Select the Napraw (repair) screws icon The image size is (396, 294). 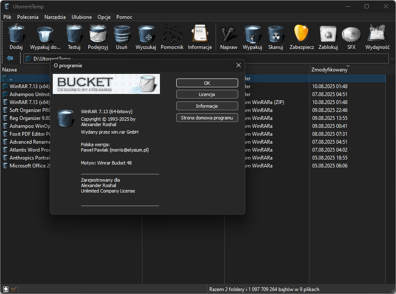(x=229, y=33)
